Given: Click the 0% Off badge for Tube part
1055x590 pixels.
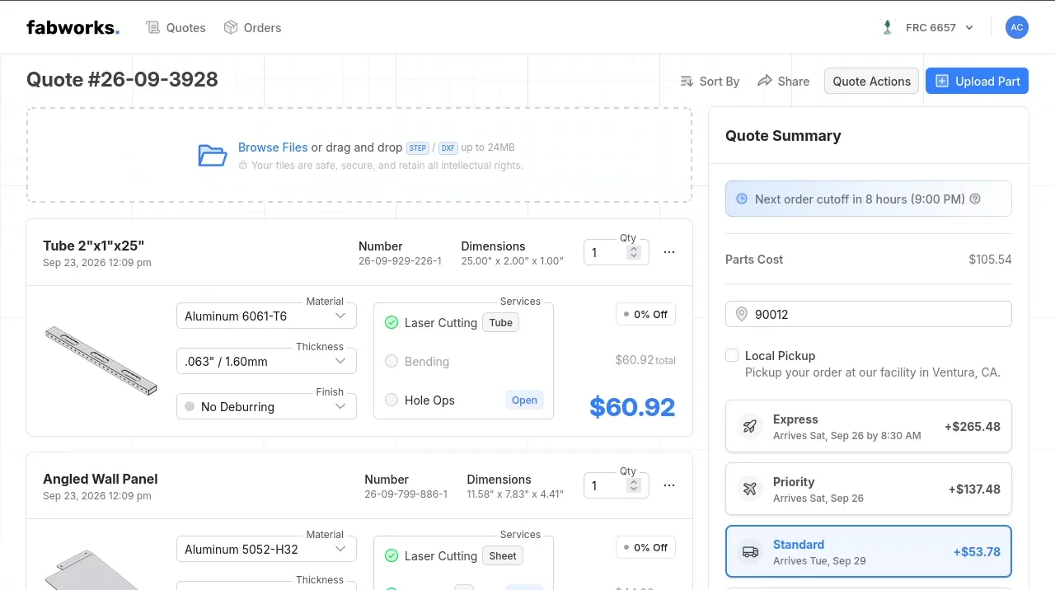Looking at the screenshot, I should pyautogui.click(x=645, y=314).
